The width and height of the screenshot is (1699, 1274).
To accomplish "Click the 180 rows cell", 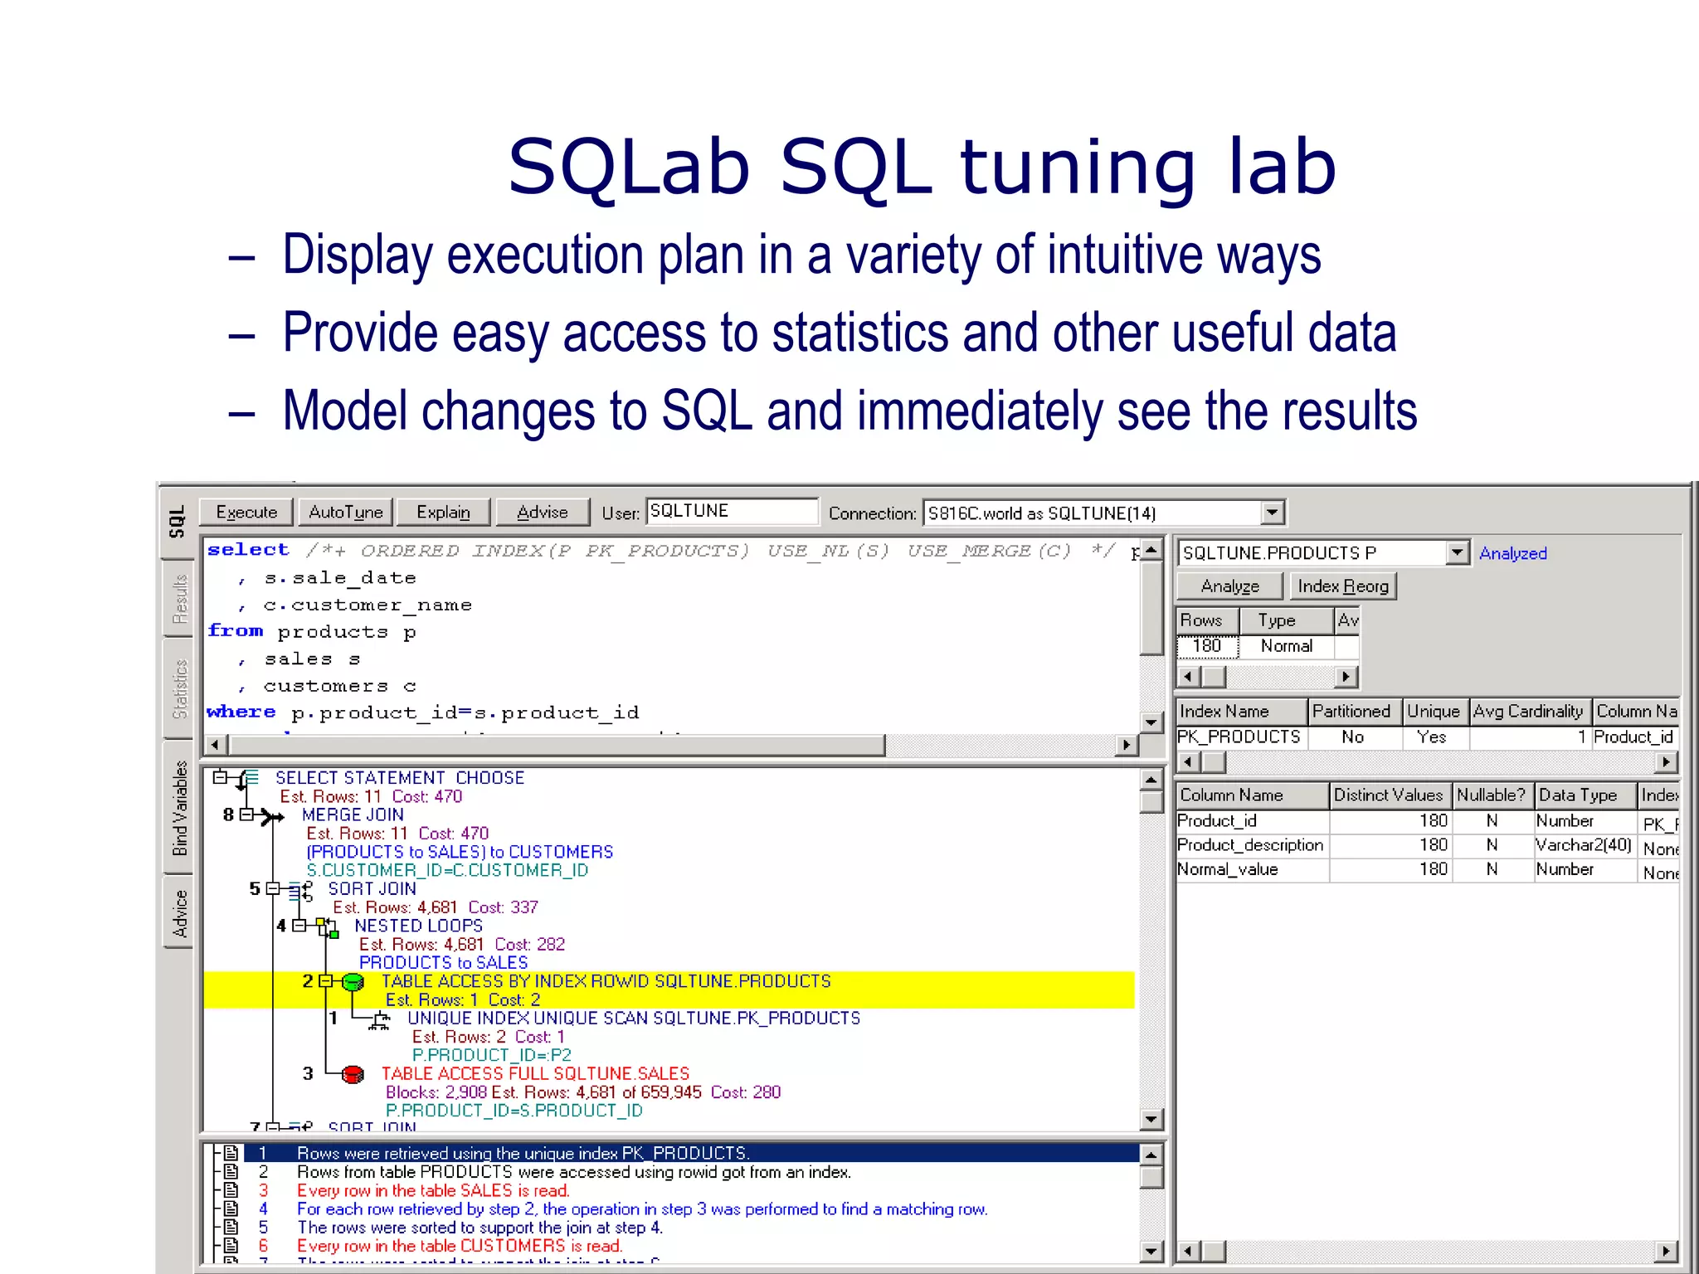I will pos(1207,646).
